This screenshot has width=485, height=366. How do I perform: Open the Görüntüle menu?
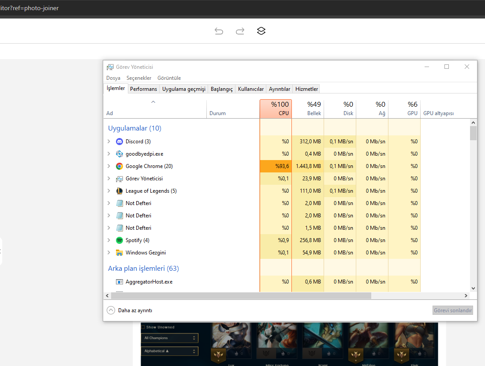click(x=169, y=78)
